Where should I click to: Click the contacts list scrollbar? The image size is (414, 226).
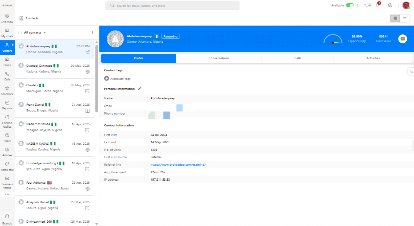(97, 78)
